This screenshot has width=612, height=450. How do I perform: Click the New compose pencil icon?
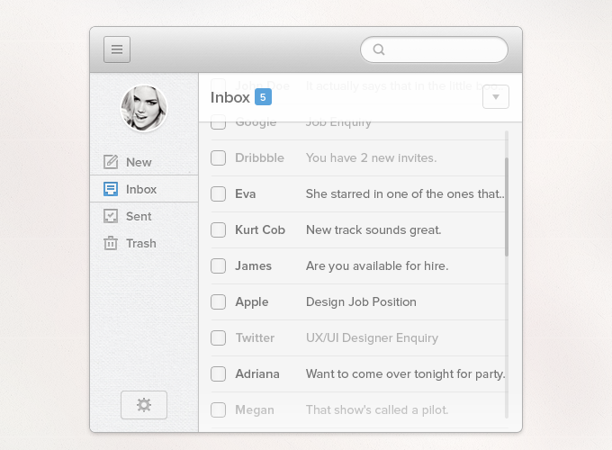[x=111, y=162]
